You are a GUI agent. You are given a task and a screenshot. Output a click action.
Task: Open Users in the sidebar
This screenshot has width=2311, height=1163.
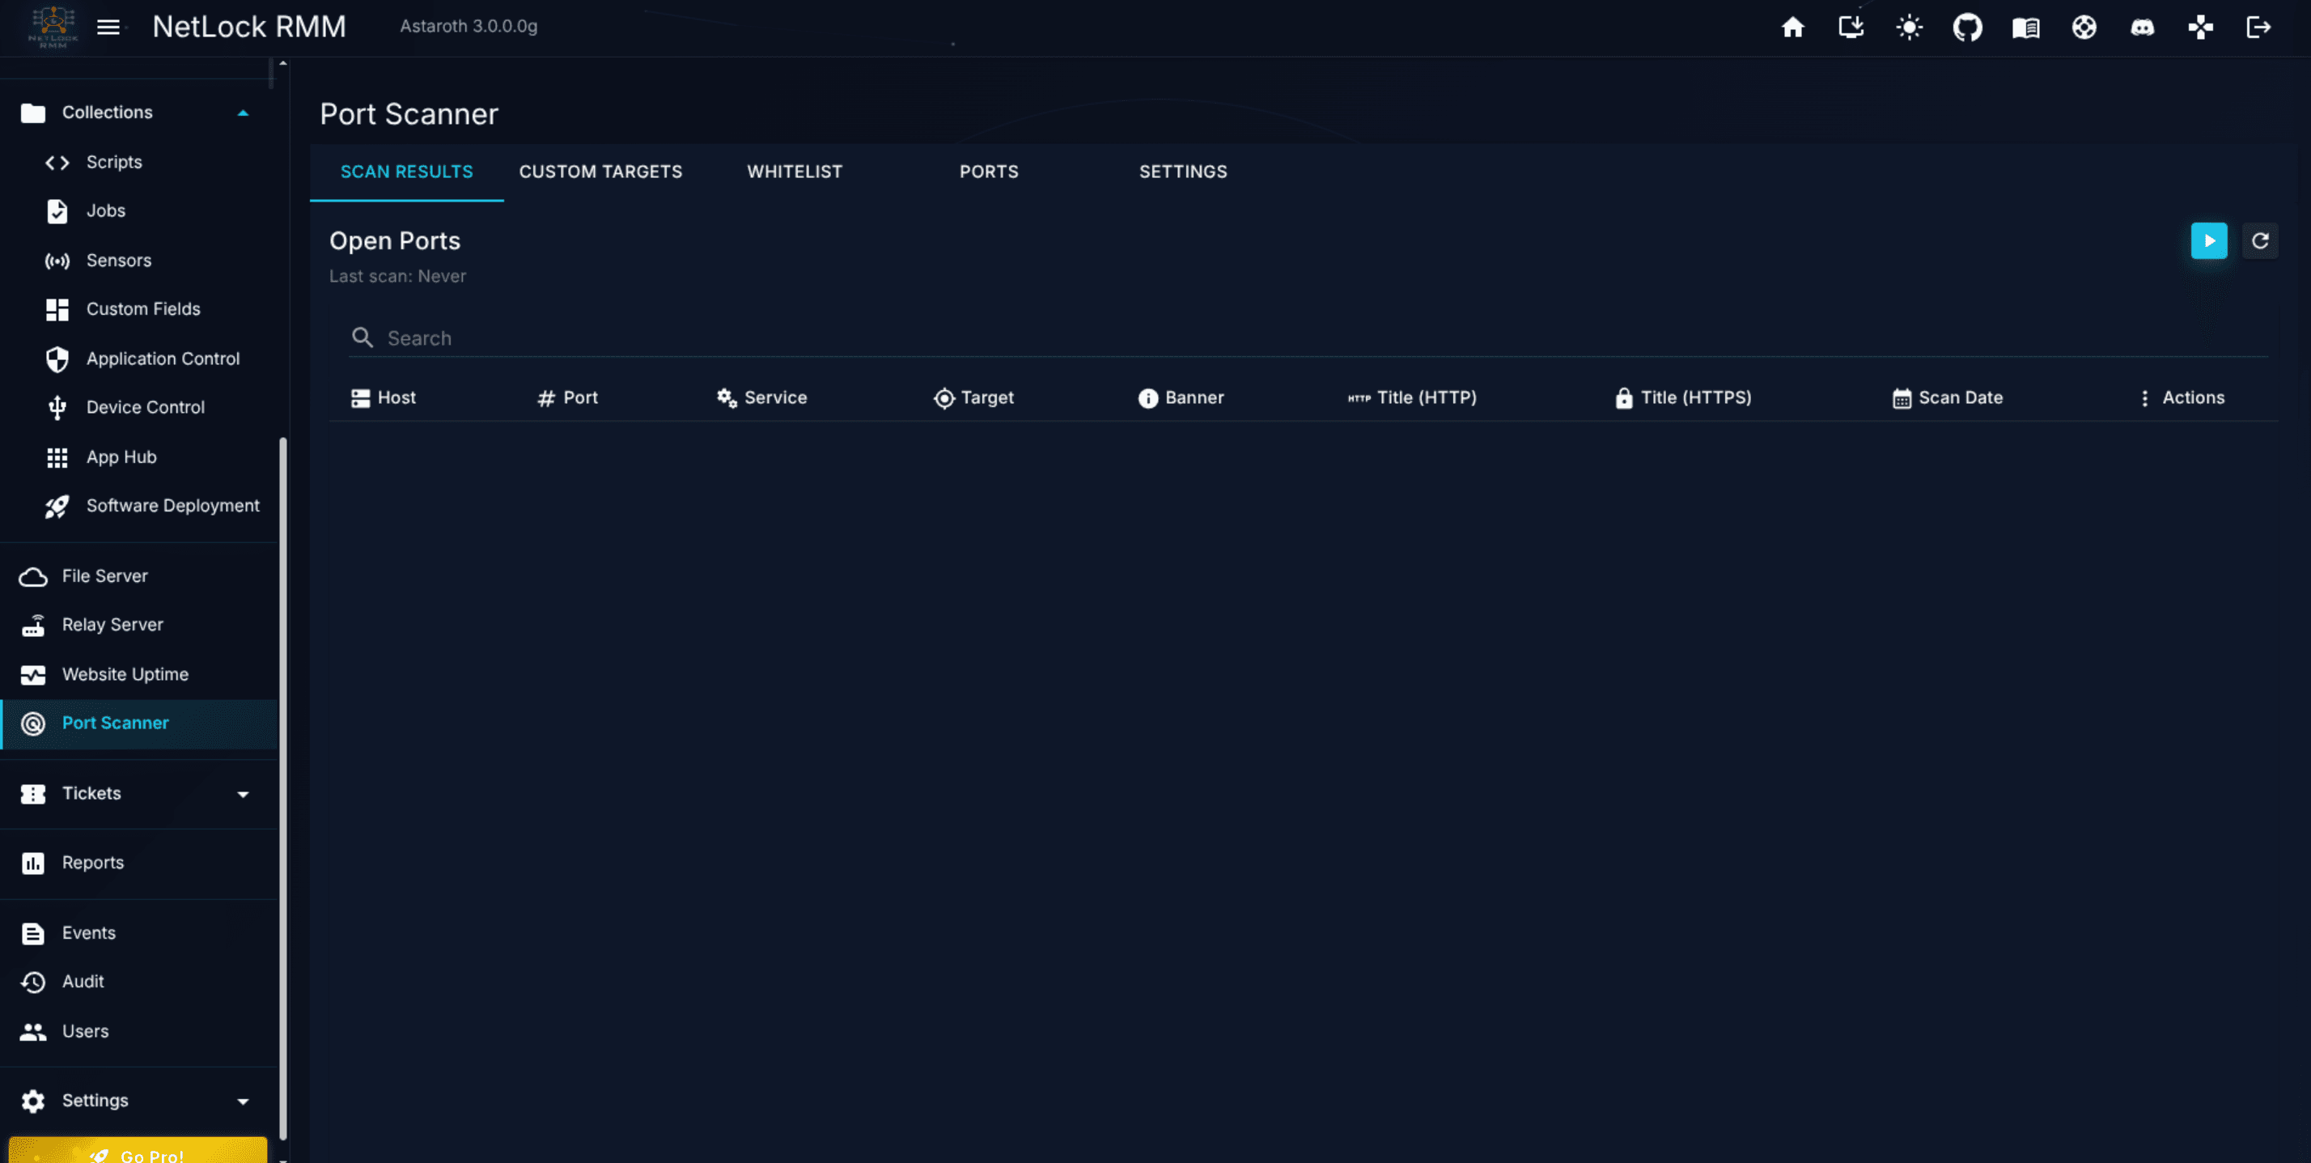pyautogui.click(x=139, y=1031)
